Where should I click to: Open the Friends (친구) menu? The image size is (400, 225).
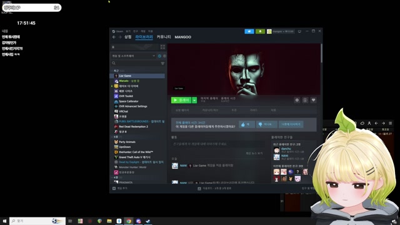136,31
